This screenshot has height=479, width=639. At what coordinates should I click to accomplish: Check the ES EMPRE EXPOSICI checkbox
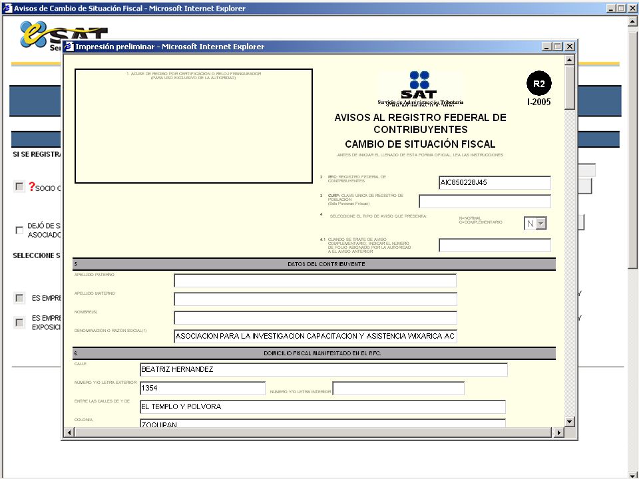point(19,322)
